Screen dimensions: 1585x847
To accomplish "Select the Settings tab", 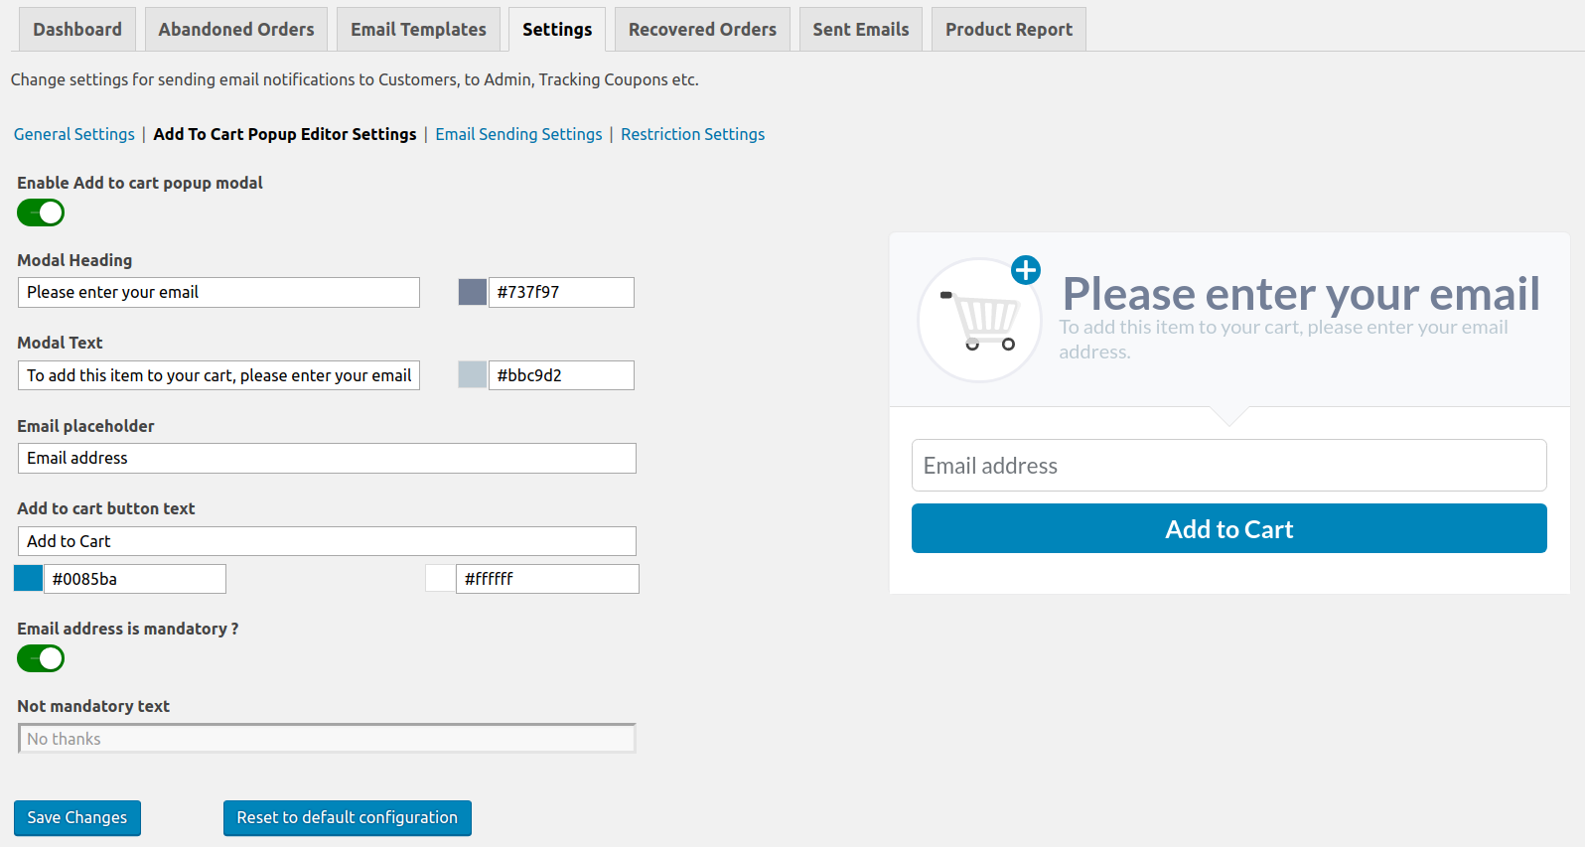I will [x=557, y=29].
